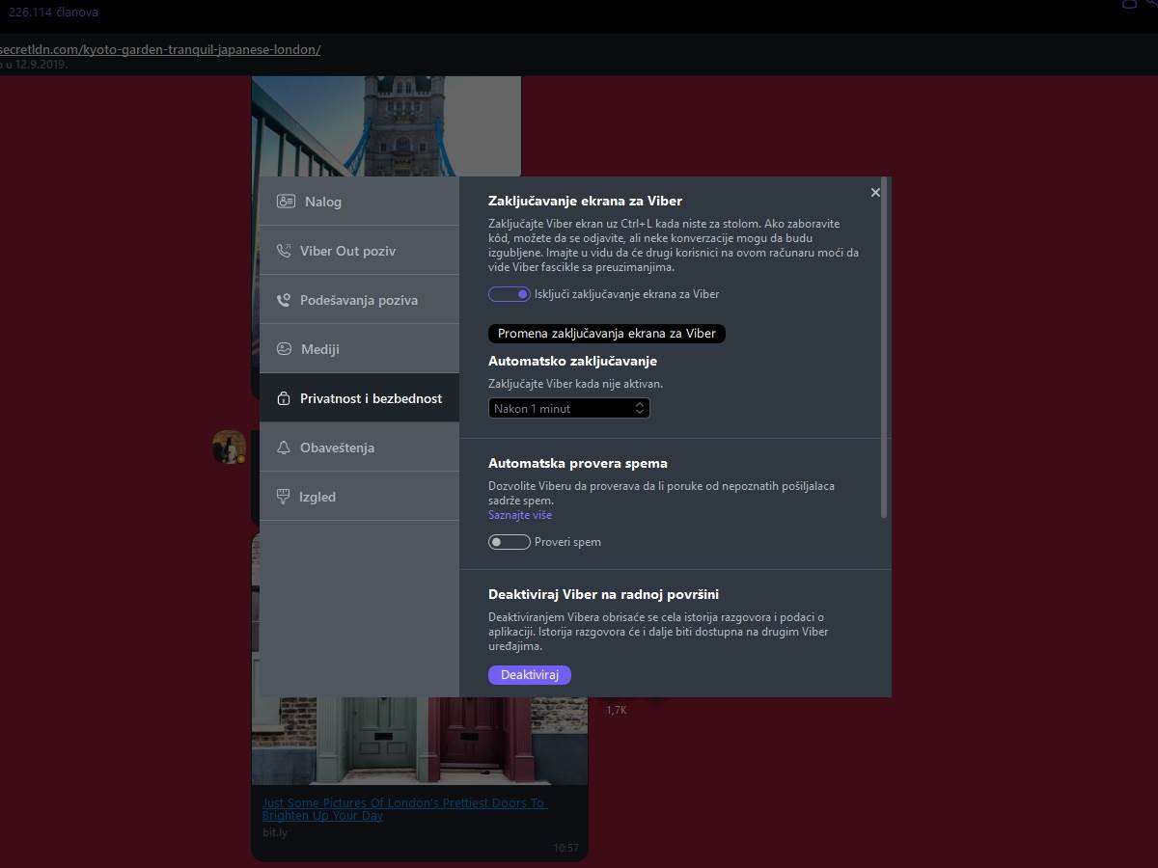Click the Mediji picture icon
The height and width of the screenshot is (868, 1158).
pos(285,348)
